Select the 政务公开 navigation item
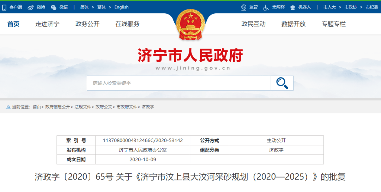 tap(87, 24)
